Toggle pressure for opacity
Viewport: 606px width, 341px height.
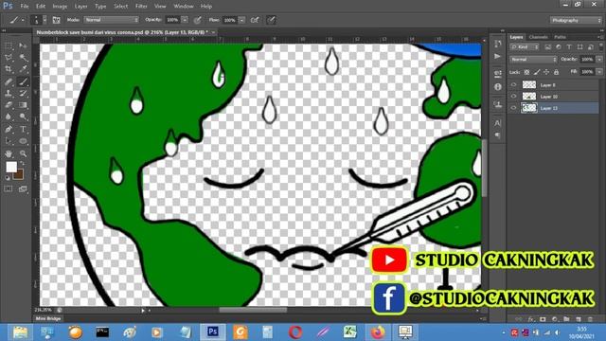pyautogui.click(x=198, y=20)
